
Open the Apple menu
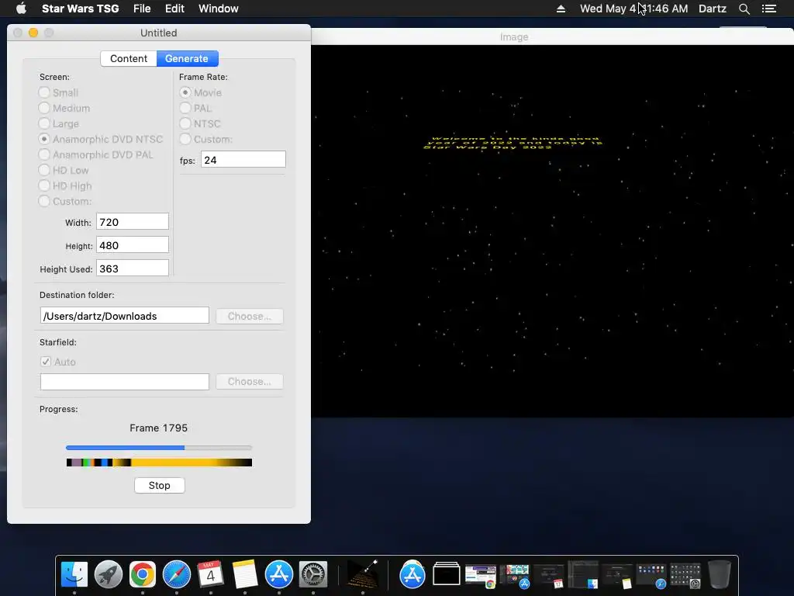point(21,9)
